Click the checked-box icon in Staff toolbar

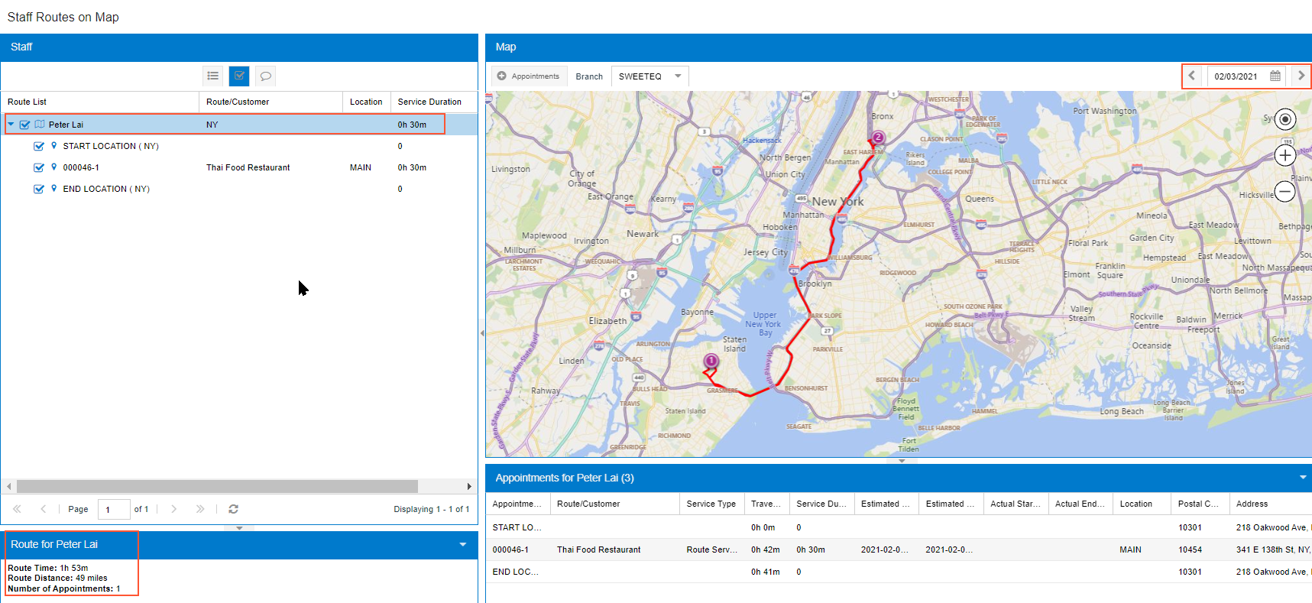coord(239,76)
